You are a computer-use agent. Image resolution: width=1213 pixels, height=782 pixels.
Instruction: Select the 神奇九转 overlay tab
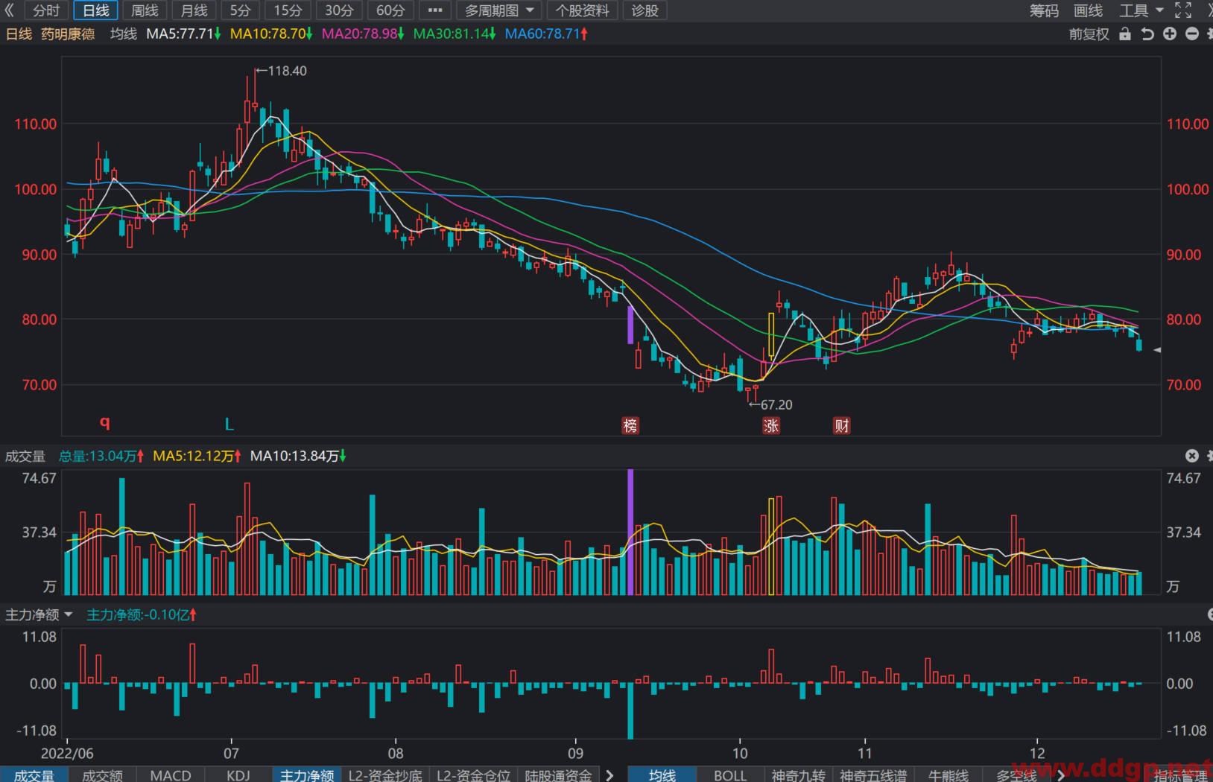[x=798, y=775]
